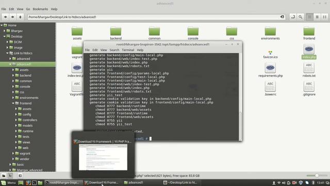Select the models folder in tree
Screen dimensions: 330x186
click(x=27, y=126)
